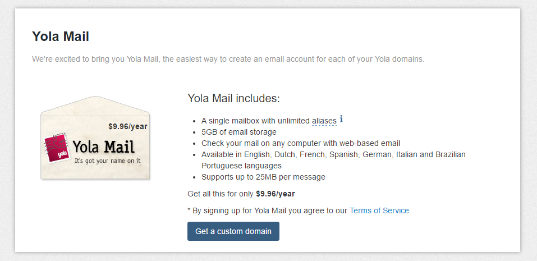Viewport: 537px width, 261px height.
Task: Click the Yola Mail logo text on envelope
Action: coord(103,147)
